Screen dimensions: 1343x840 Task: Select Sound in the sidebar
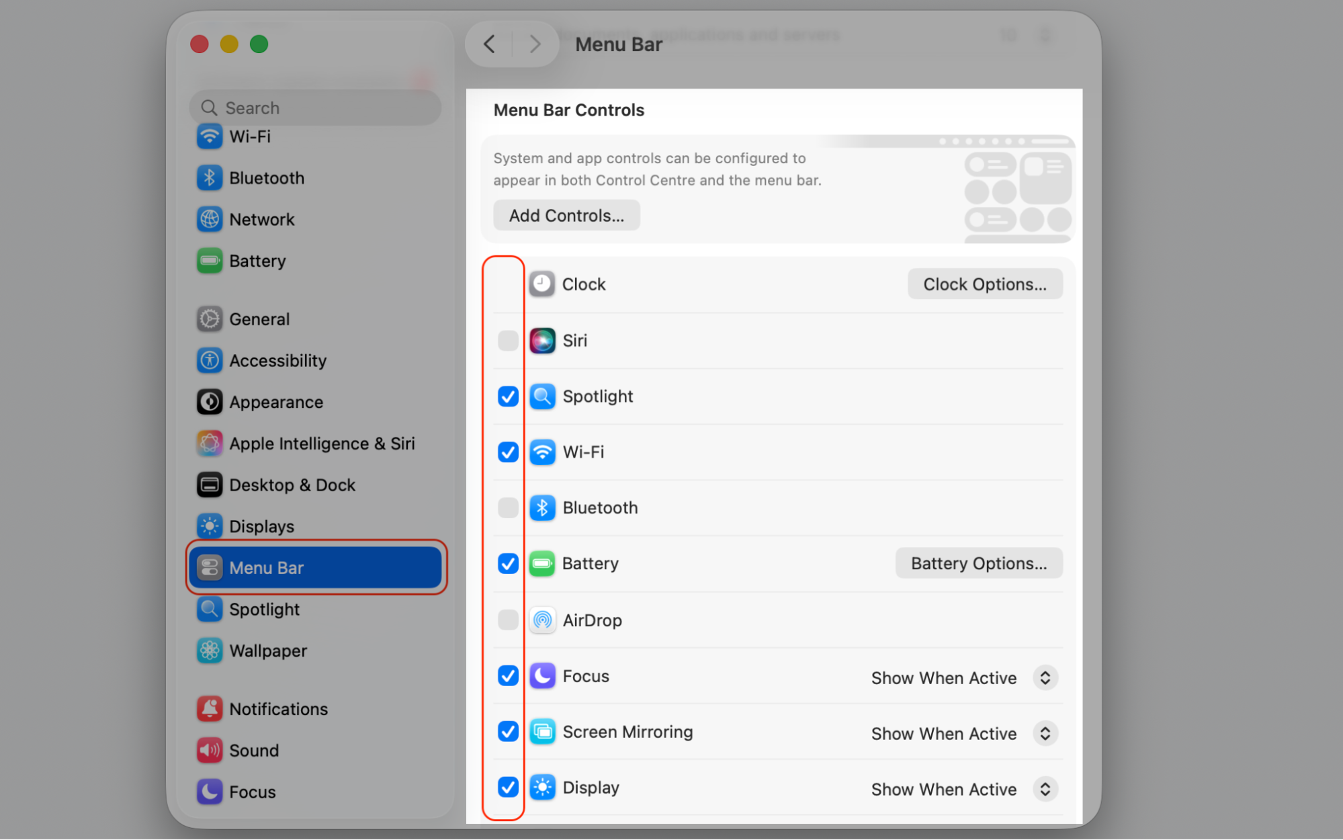click(315, 751)
